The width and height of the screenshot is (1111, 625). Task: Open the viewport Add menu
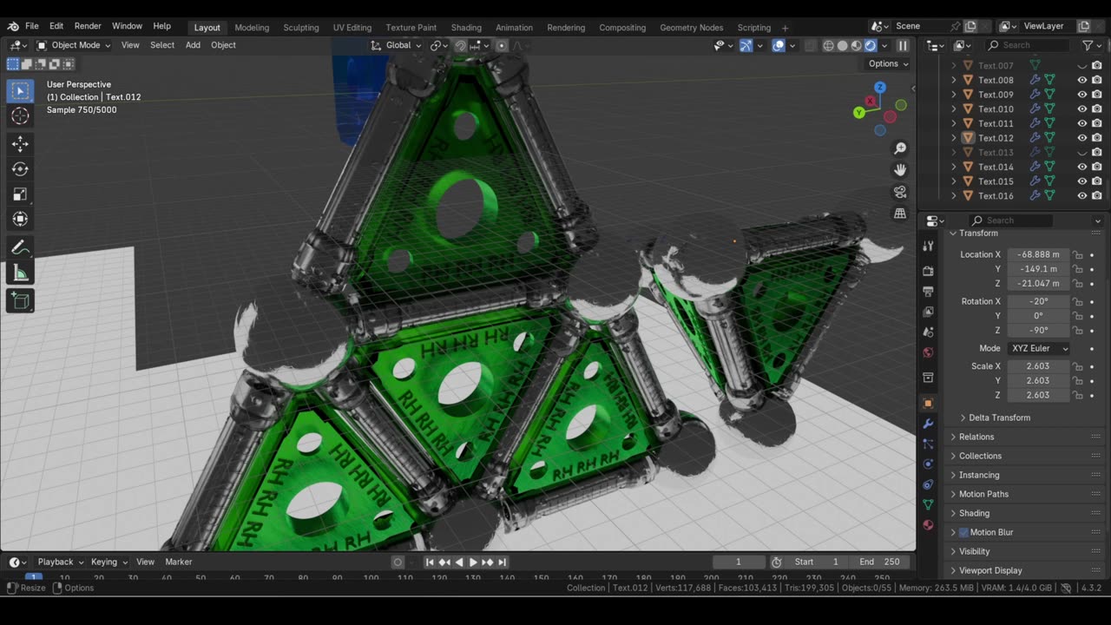click(193, 45)
